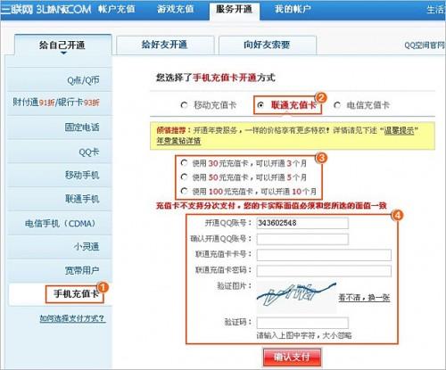Click the 确认支付 button

[292, 358]
